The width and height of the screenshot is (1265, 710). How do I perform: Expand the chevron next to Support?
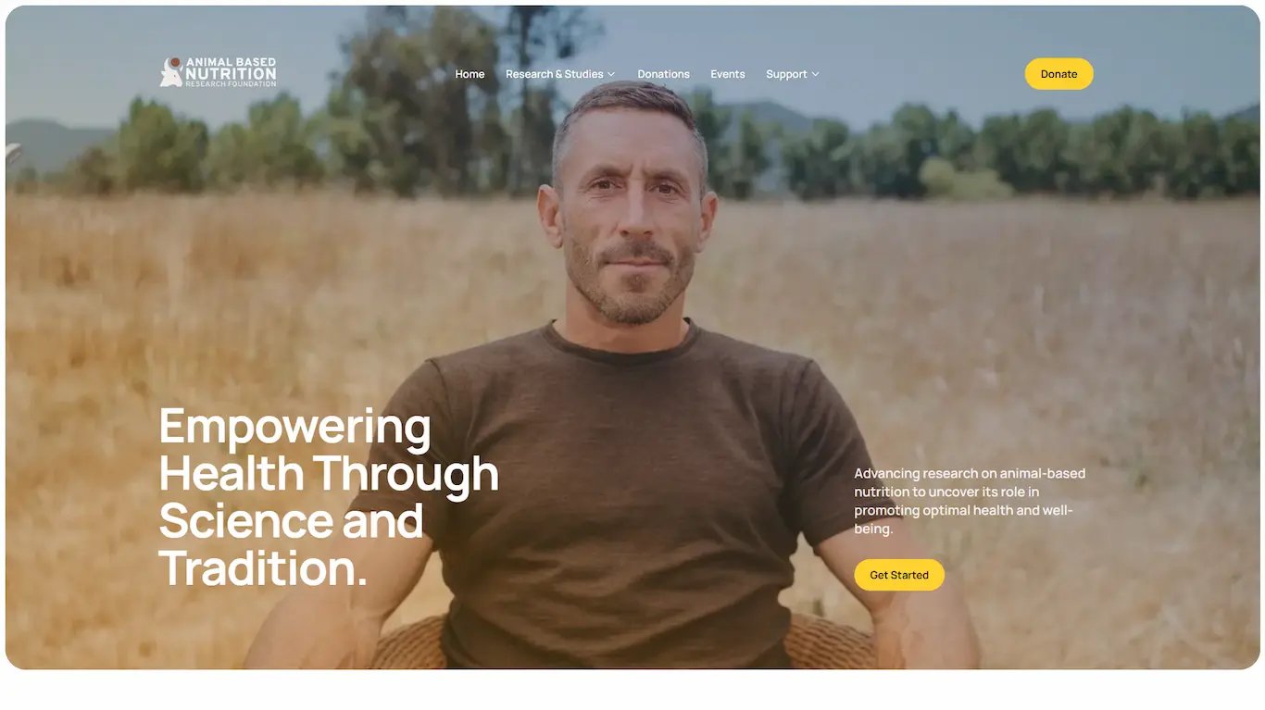[x=815, y=74]
